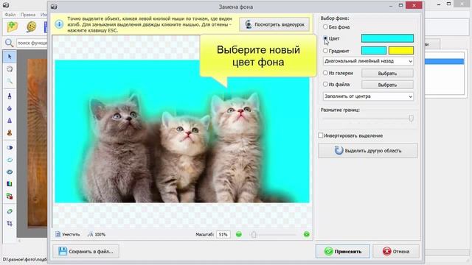Open the yellow gradient end color swatch
This screenshot has width=472, height=265.
point(401,51)
